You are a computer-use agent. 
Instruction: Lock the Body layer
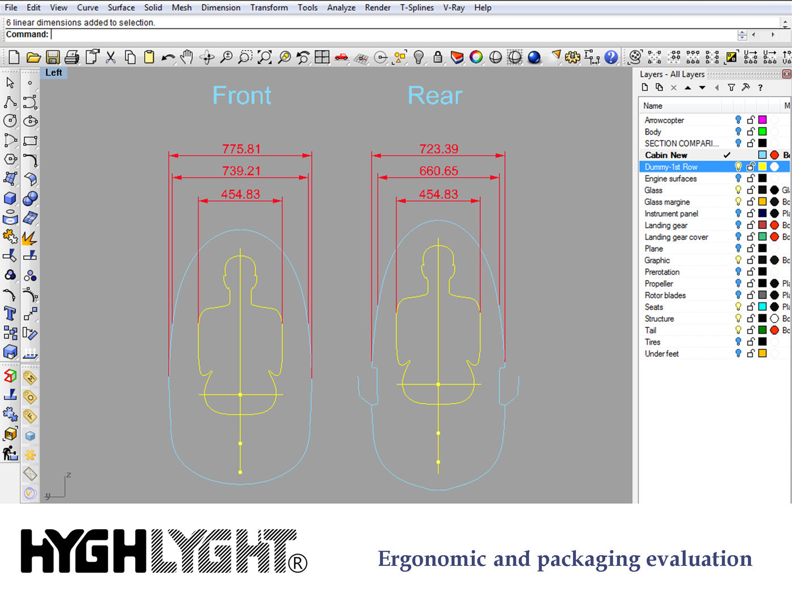[x=751, y=131]
